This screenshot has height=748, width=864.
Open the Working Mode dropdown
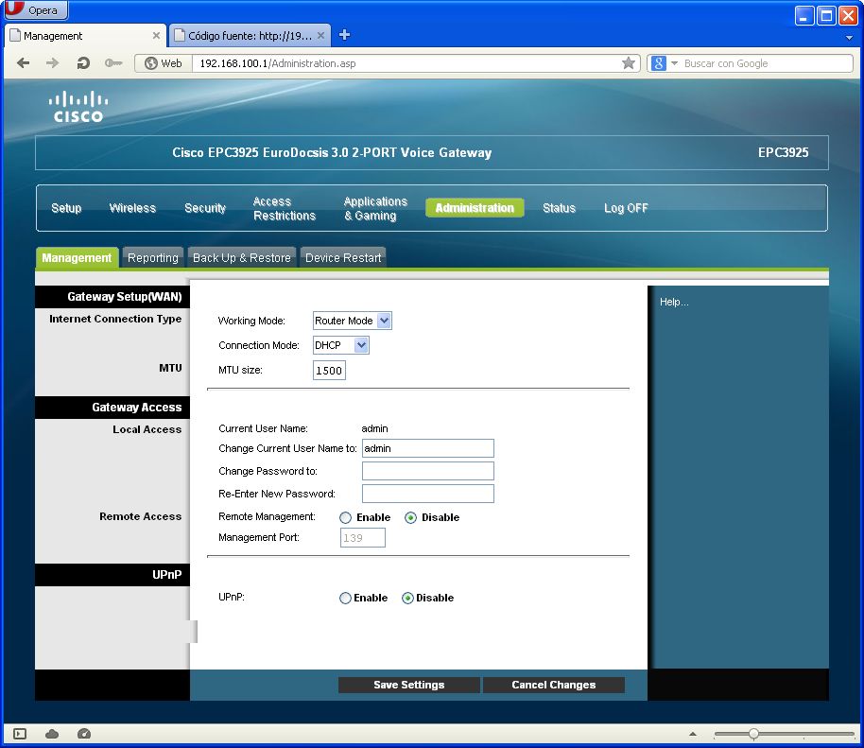pyautogui.click(x=352, y=321)
